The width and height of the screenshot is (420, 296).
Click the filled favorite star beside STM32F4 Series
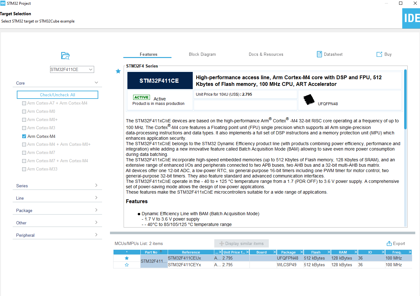point(118,71)
